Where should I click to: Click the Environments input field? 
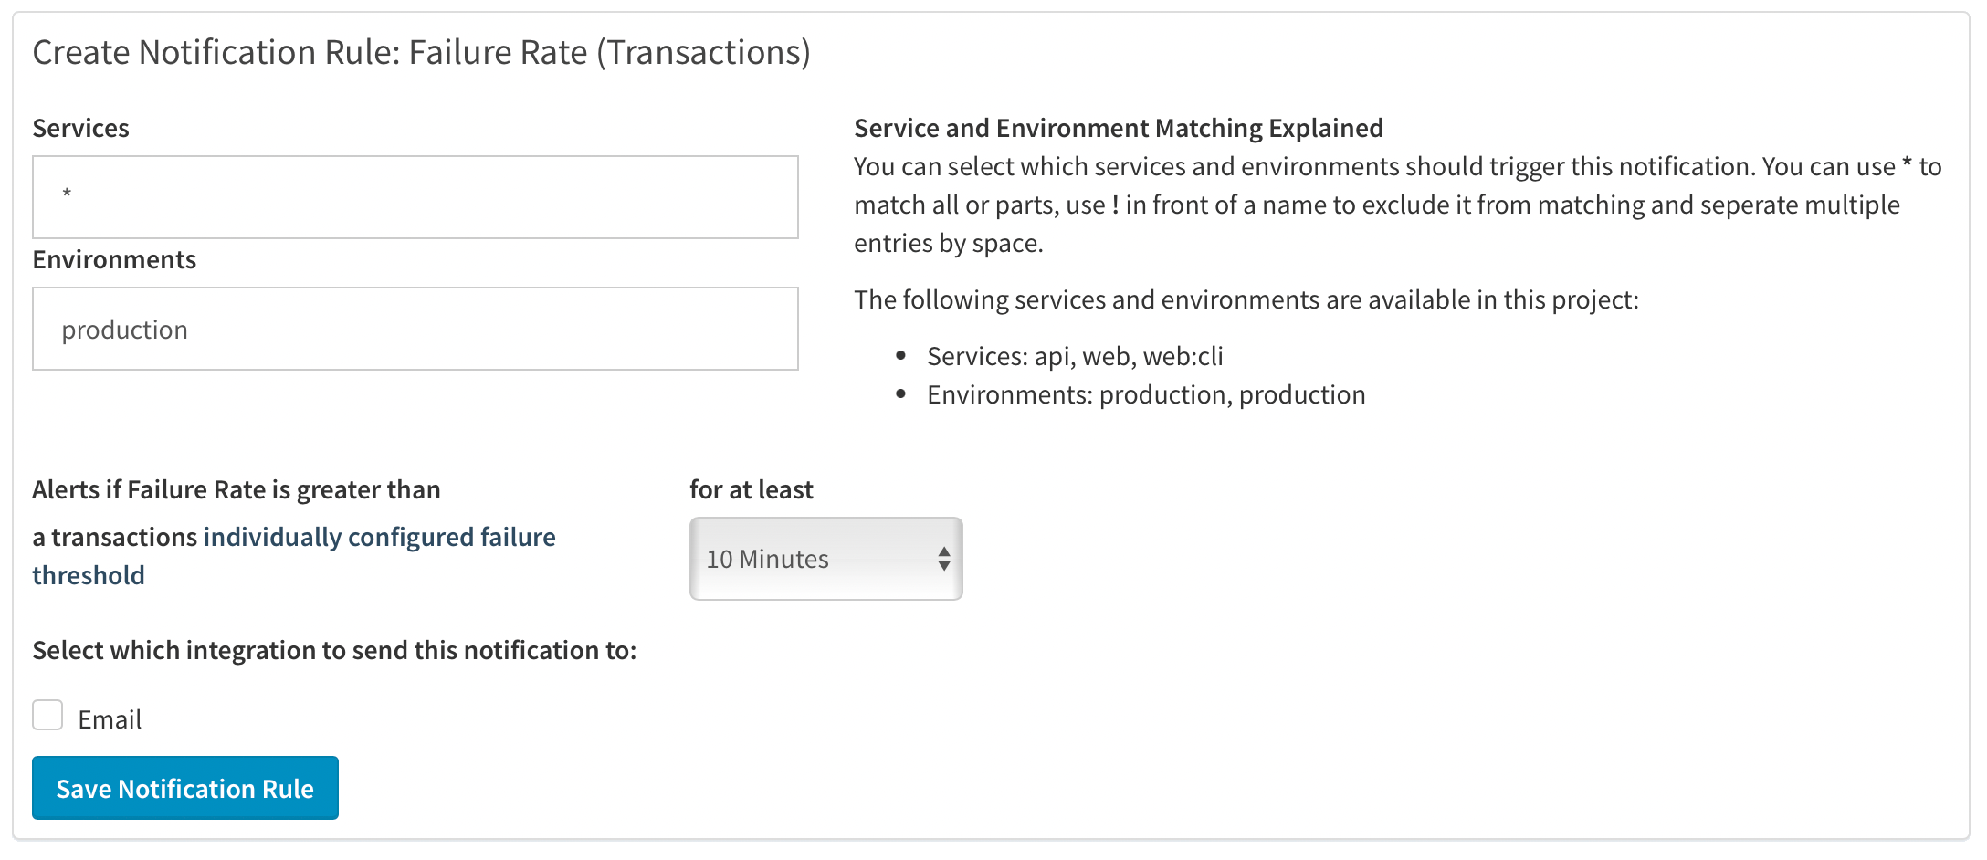tap(415, 329)
